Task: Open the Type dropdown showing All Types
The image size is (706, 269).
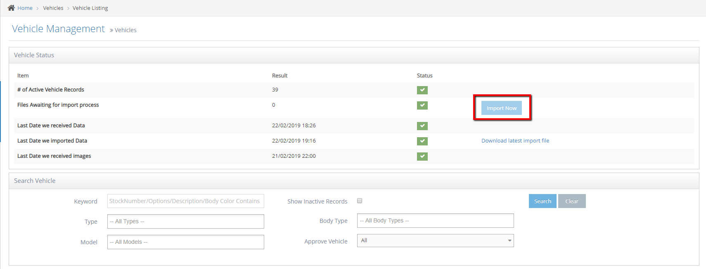Action: click(x=185, y=221)
